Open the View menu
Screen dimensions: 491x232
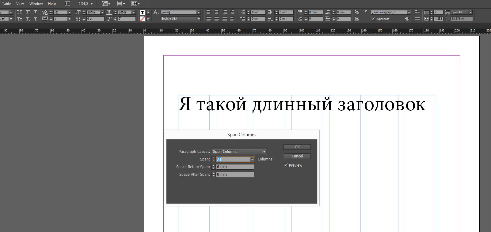point(20,4)
